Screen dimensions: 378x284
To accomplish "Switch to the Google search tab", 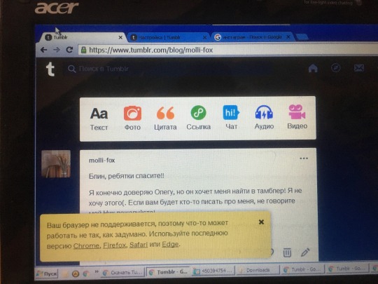I will [252, 37].
